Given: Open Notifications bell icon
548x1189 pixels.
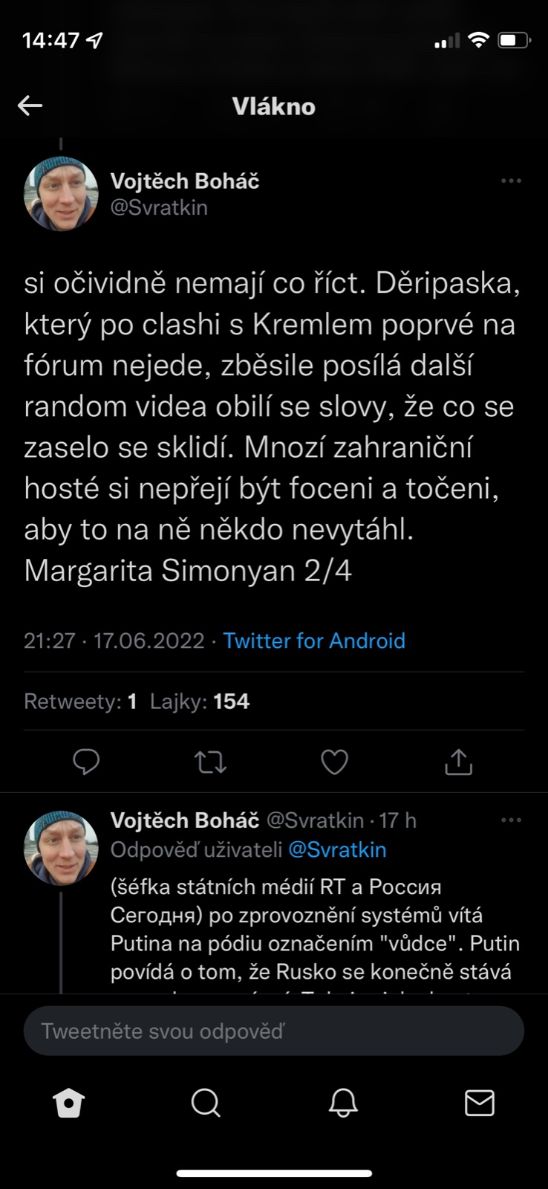Looking at the screenshot, I should click(x=342, y=1104).
